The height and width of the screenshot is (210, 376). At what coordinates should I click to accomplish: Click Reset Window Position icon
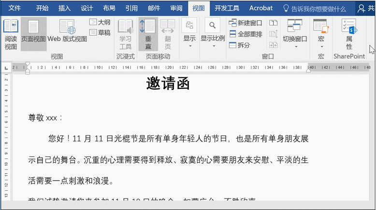(273, 45)
